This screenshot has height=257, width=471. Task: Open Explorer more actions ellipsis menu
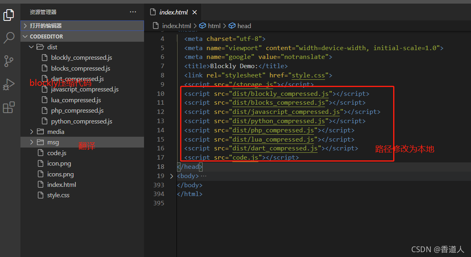pyautogui.click(x=133, y=12)
